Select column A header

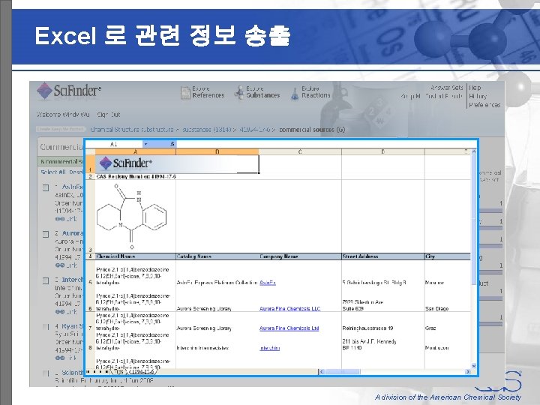click(x=135, y=151)
